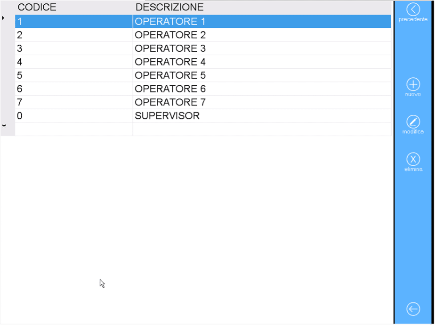Click code cell 7 of OPERATORE 7

coord(74,102)
